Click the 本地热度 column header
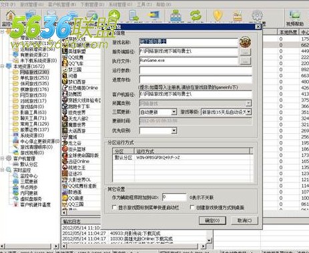The image size is (309, 253). click(288, 33)
